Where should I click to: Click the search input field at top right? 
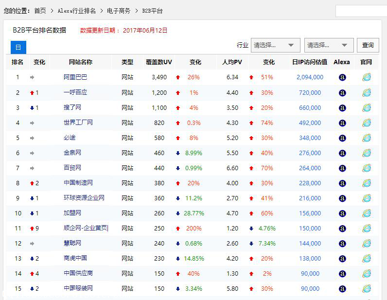click(x=361, y=11)
